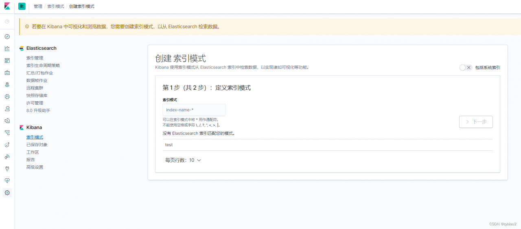Open the Dashboard sidebar icon
This screenshot has width=521, height=229.
click(7, 61)
